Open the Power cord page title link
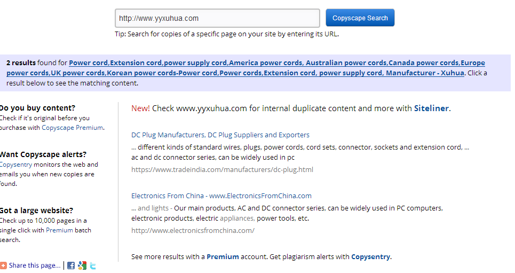This screenshot has height=273, width=515. pos(245,68)
